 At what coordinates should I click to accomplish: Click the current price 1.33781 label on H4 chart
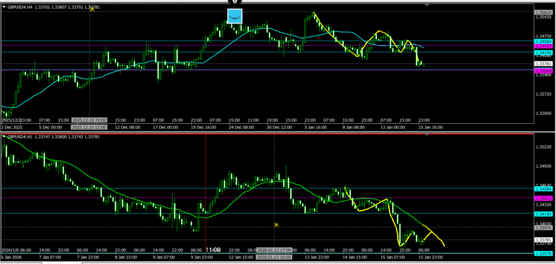(x=543, y=64)
